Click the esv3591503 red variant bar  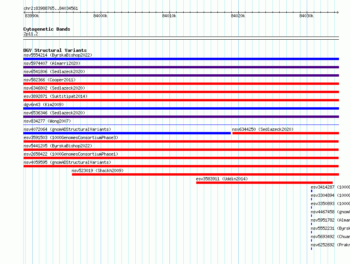[x=181, y=141]
